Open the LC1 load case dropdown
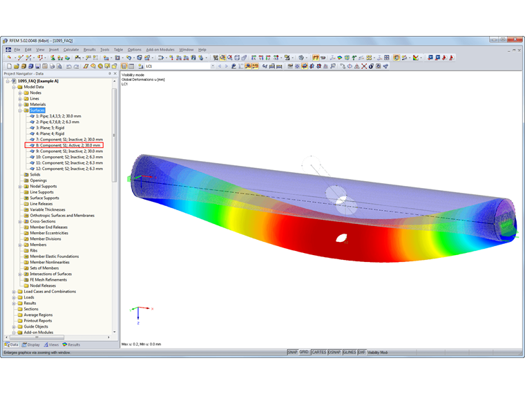The image size is (525, 394). pyautogui.click(x=212, y=66)
